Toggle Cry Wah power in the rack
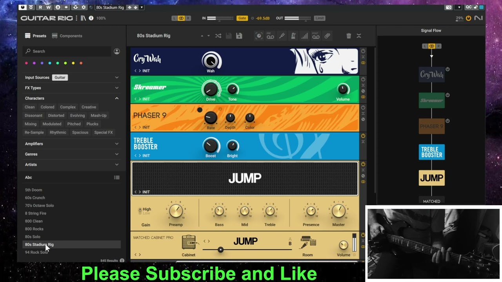502x282 pixels. coord(363,51)
